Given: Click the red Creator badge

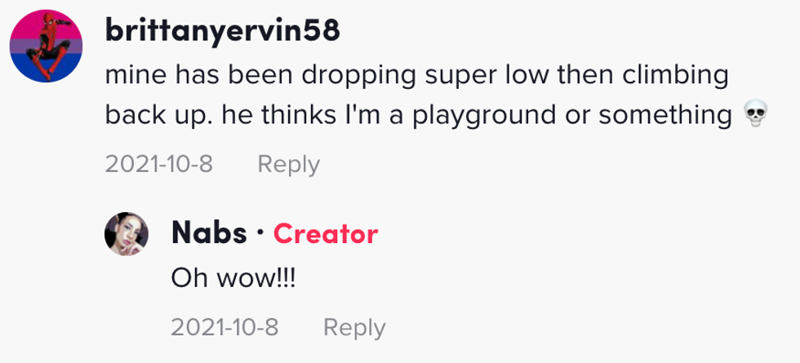Looking at the screenshot, I should [326, 234].
